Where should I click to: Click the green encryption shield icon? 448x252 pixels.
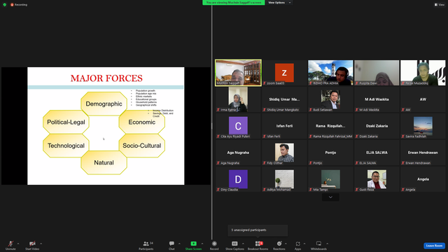point(5,5)
